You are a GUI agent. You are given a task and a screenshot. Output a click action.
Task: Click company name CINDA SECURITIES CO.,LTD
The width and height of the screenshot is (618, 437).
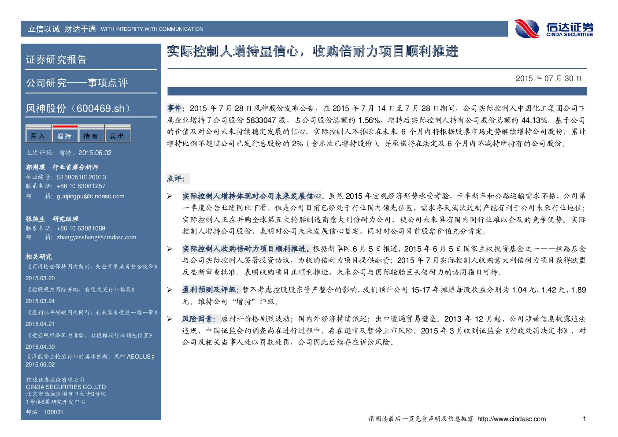(66, 387)
